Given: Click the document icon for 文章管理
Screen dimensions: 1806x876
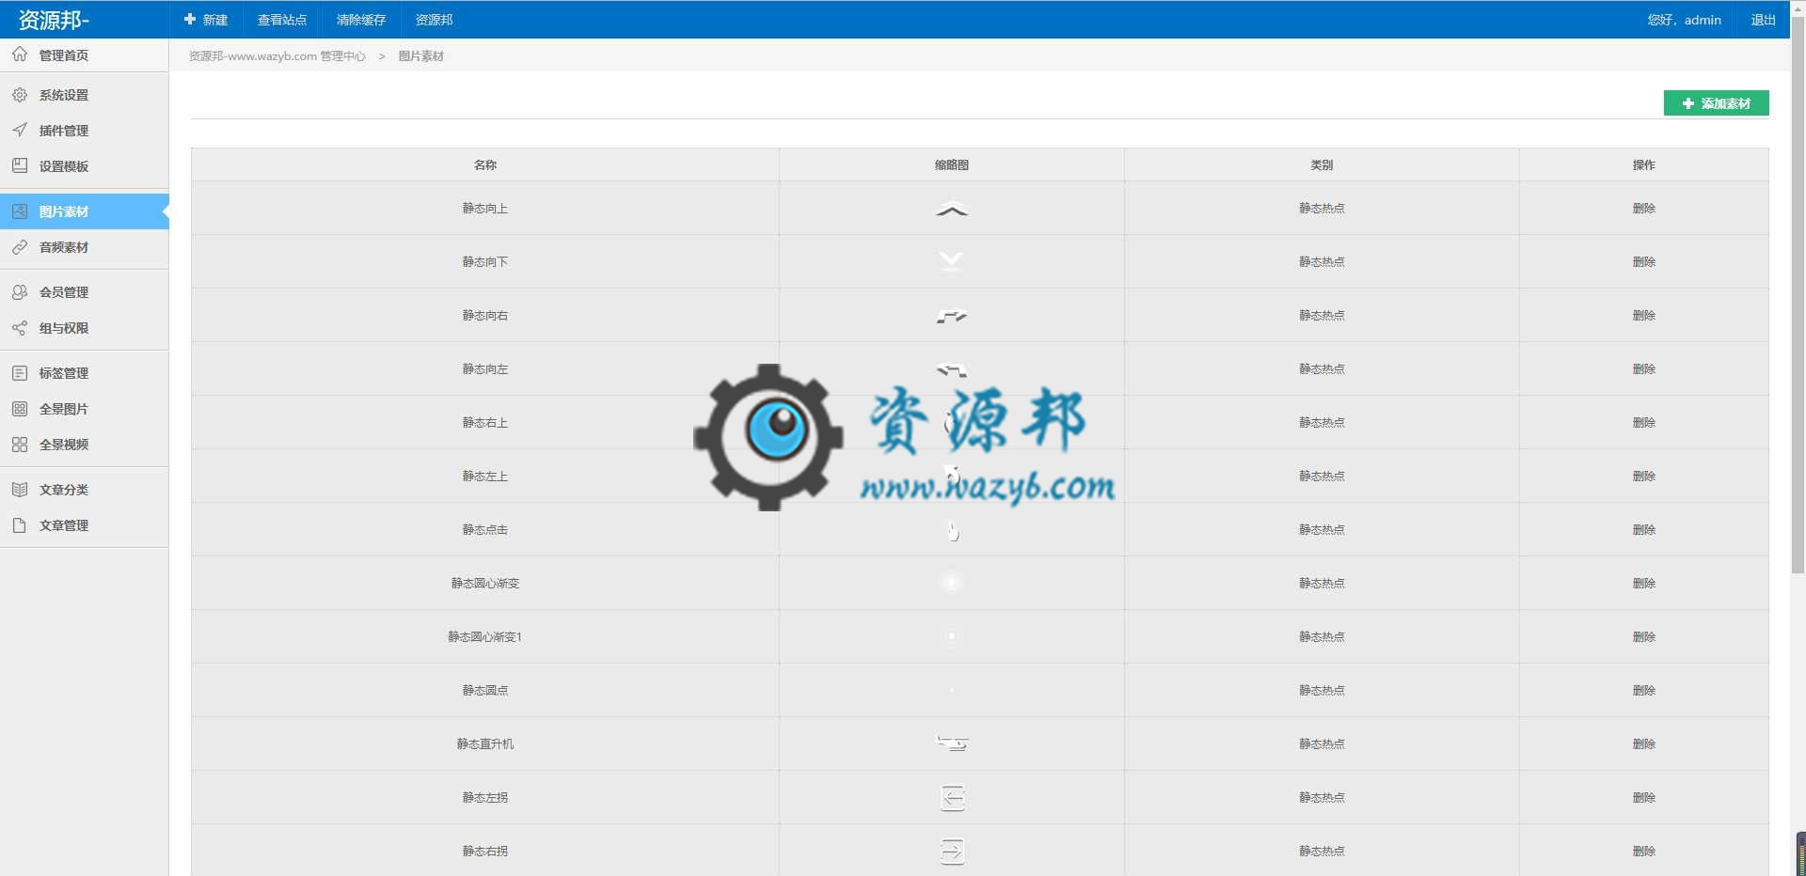Looking at the screenshot, I should click(x=20, y=525).
